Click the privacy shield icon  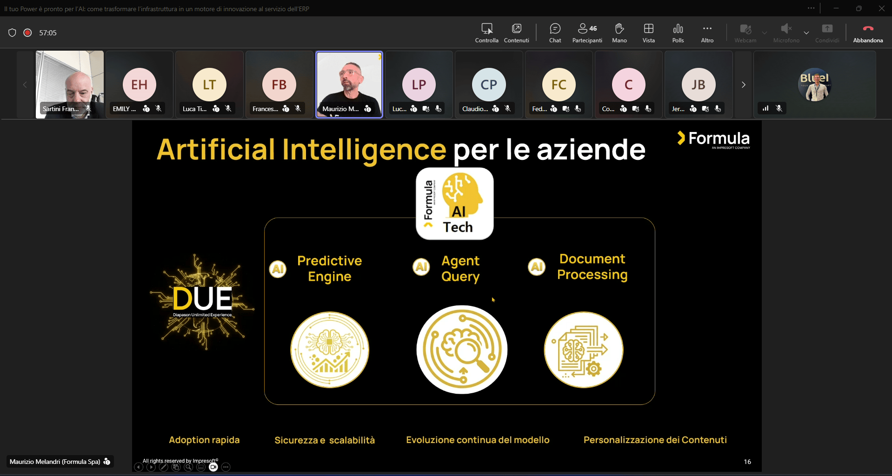[x=13, y=33]
